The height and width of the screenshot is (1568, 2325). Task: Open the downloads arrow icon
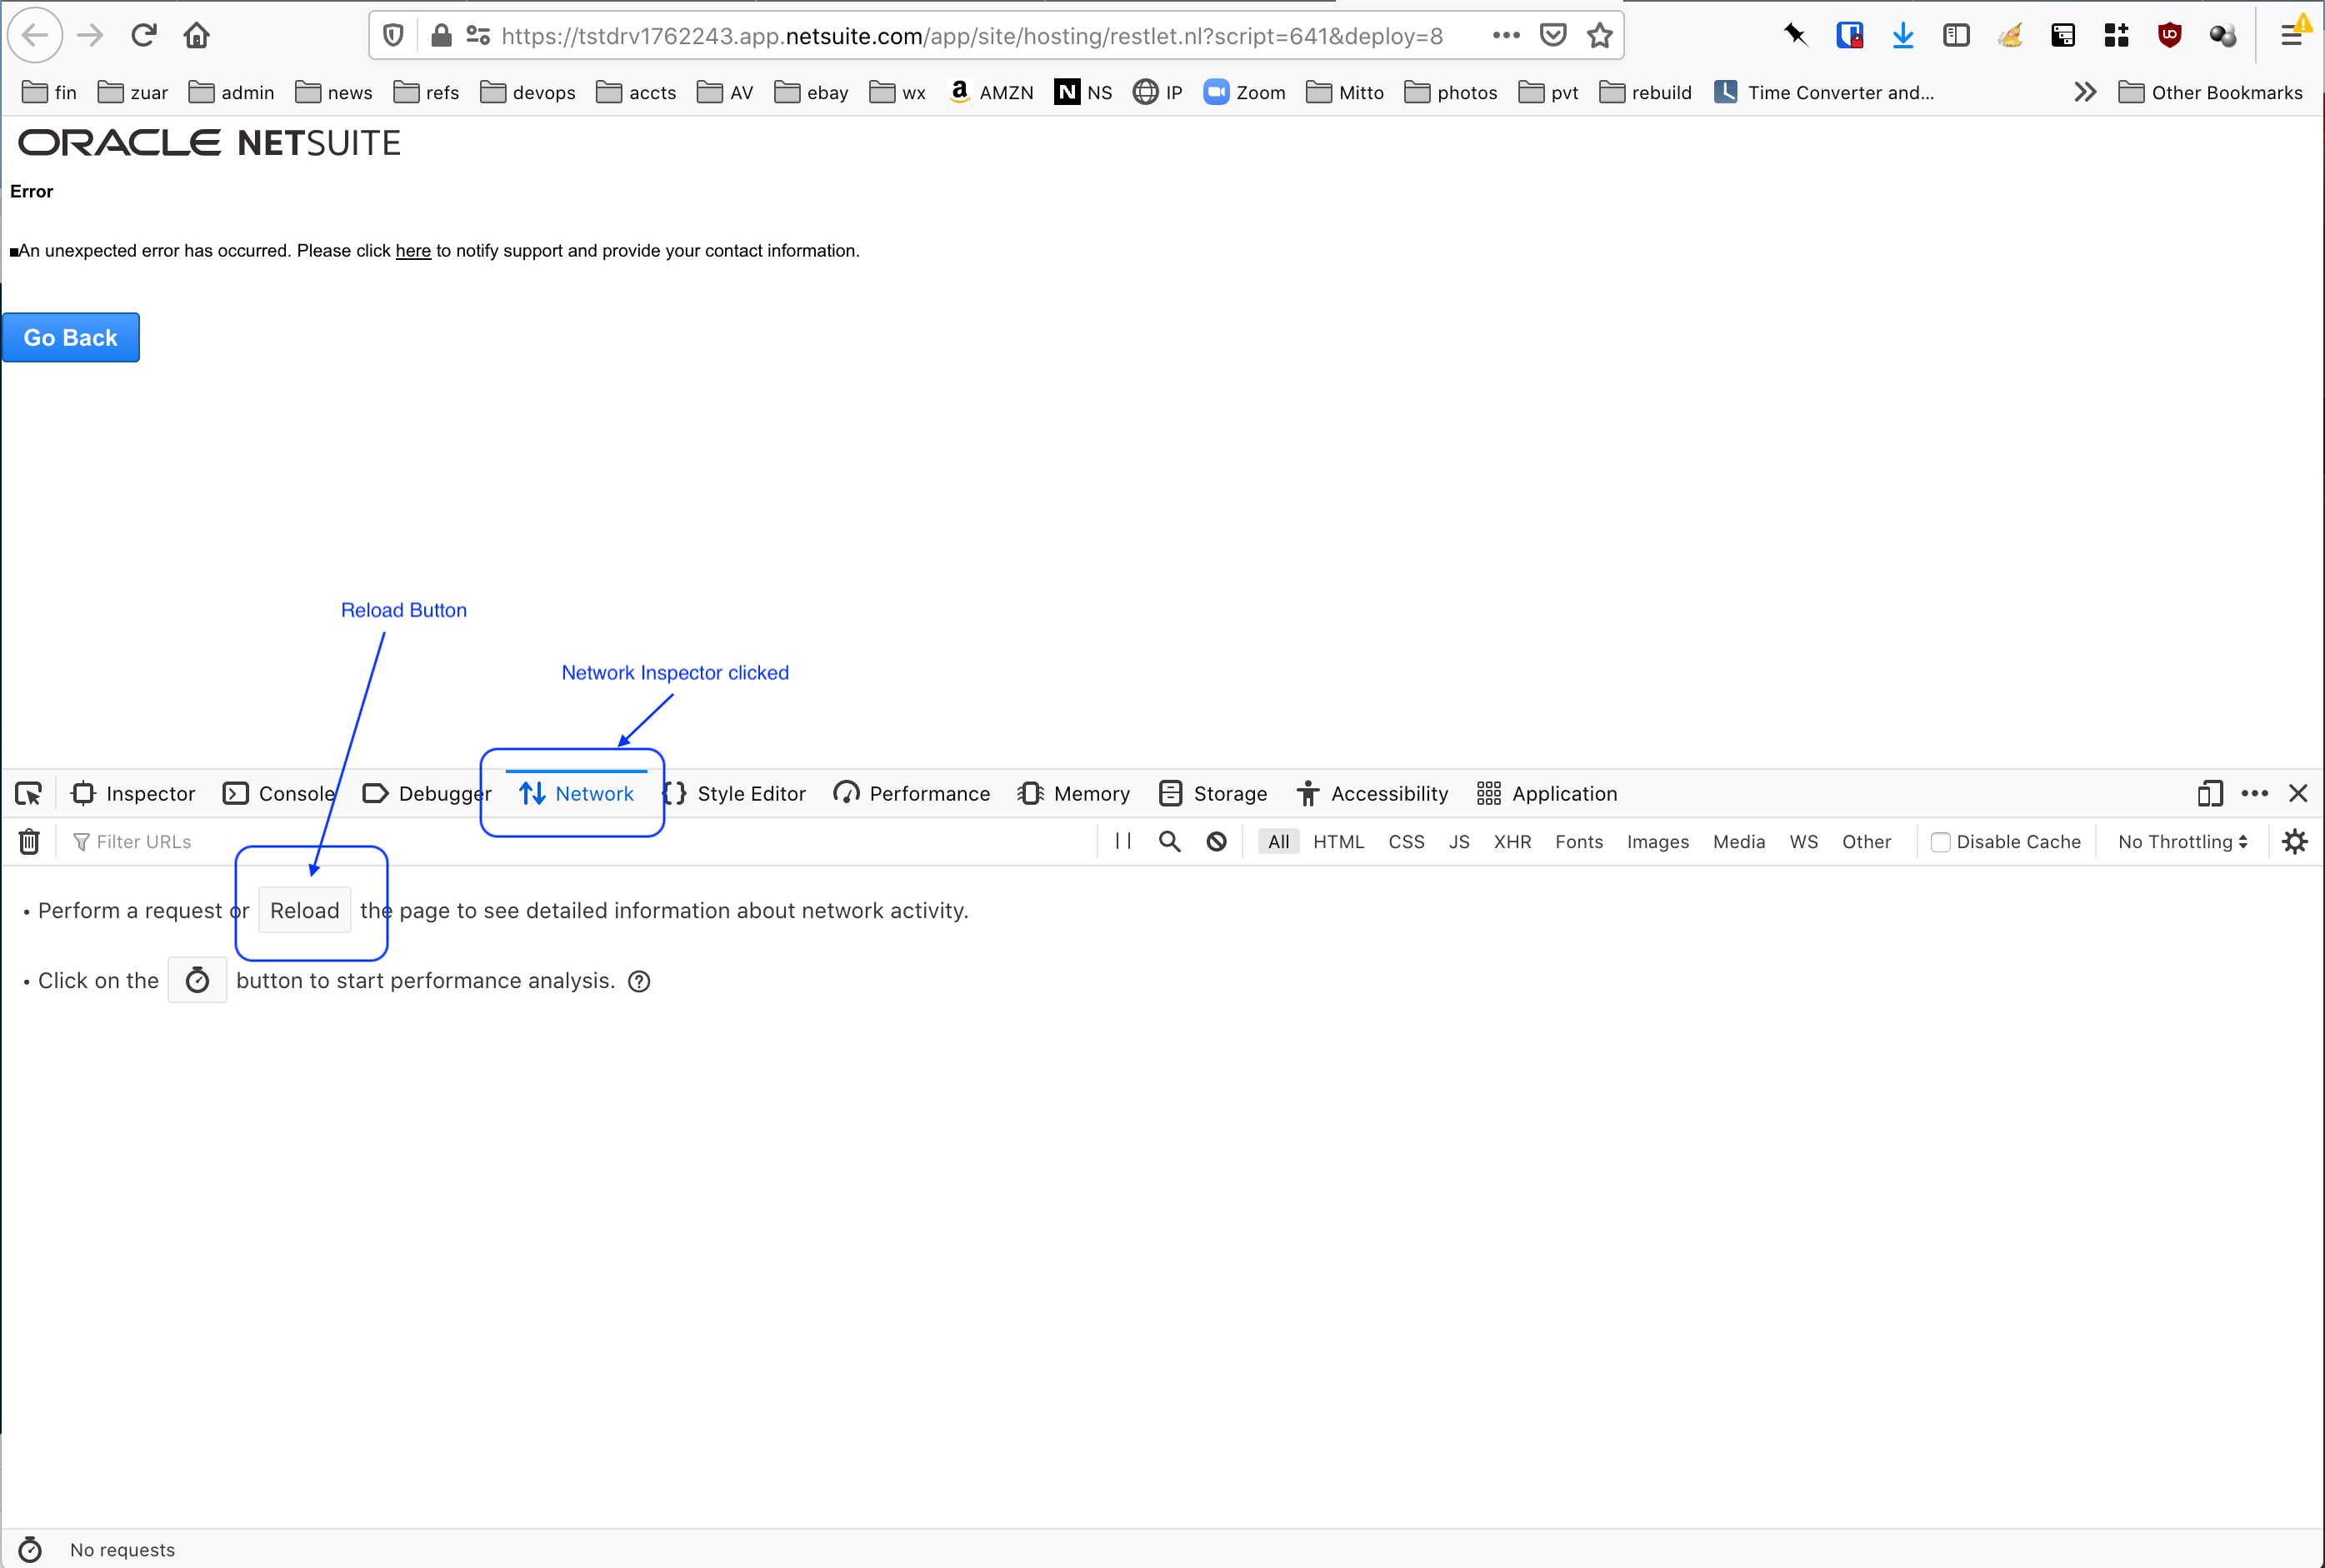1903,36
